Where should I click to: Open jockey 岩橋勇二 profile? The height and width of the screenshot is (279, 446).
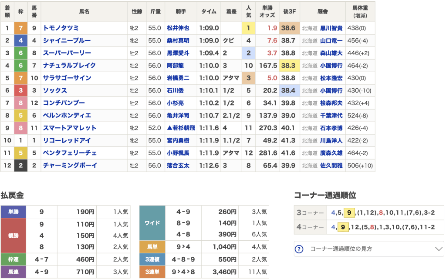(x=178, y=78)
